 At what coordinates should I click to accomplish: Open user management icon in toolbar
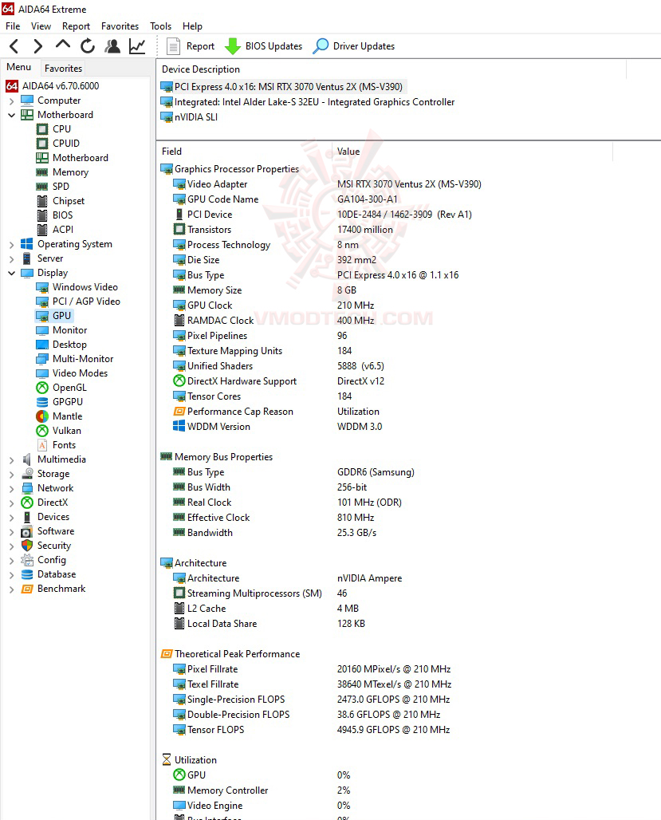click(x=112, y=46)
